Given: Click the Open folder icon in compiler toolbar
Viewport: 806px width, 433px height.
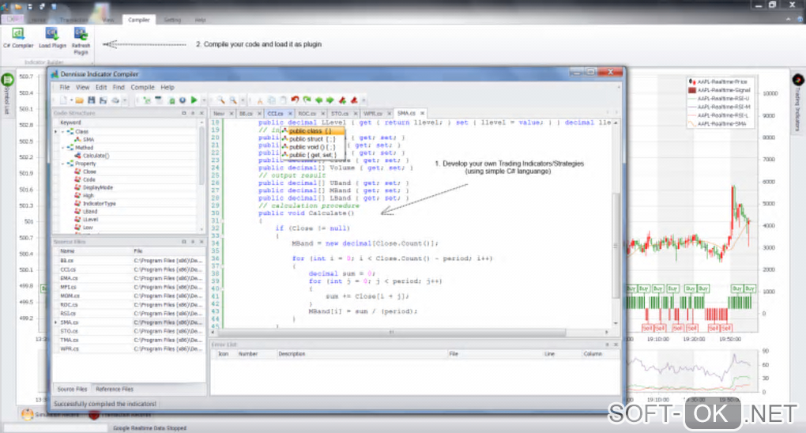Looking at the screenshot, I should [80, 100].
